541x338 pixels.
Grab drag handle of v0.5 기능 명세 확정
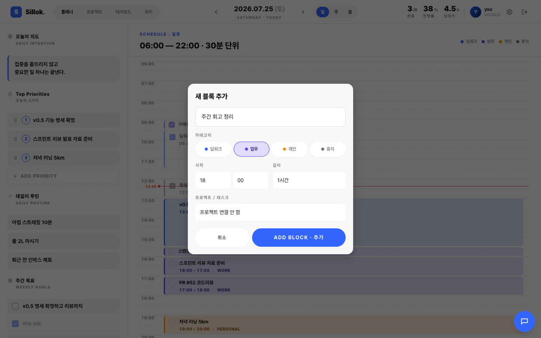(x=15, y=120)
